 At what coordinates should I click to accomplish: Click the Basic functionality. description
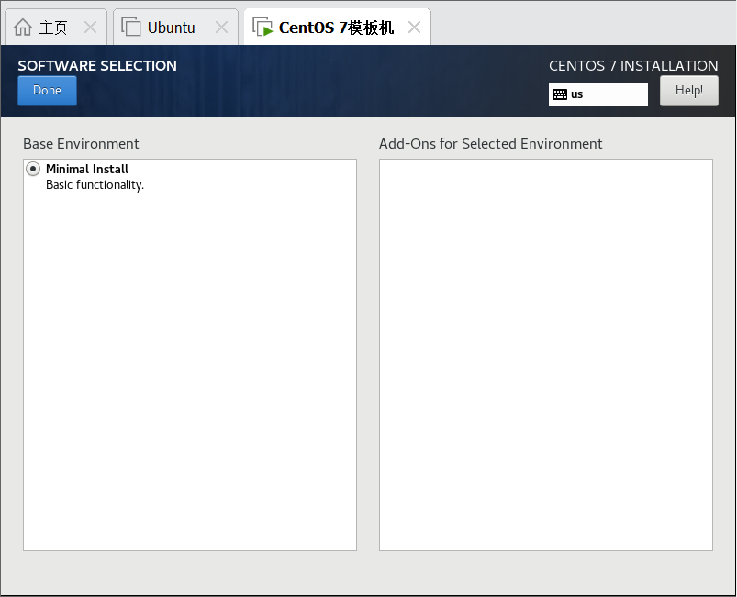[95, 185]
